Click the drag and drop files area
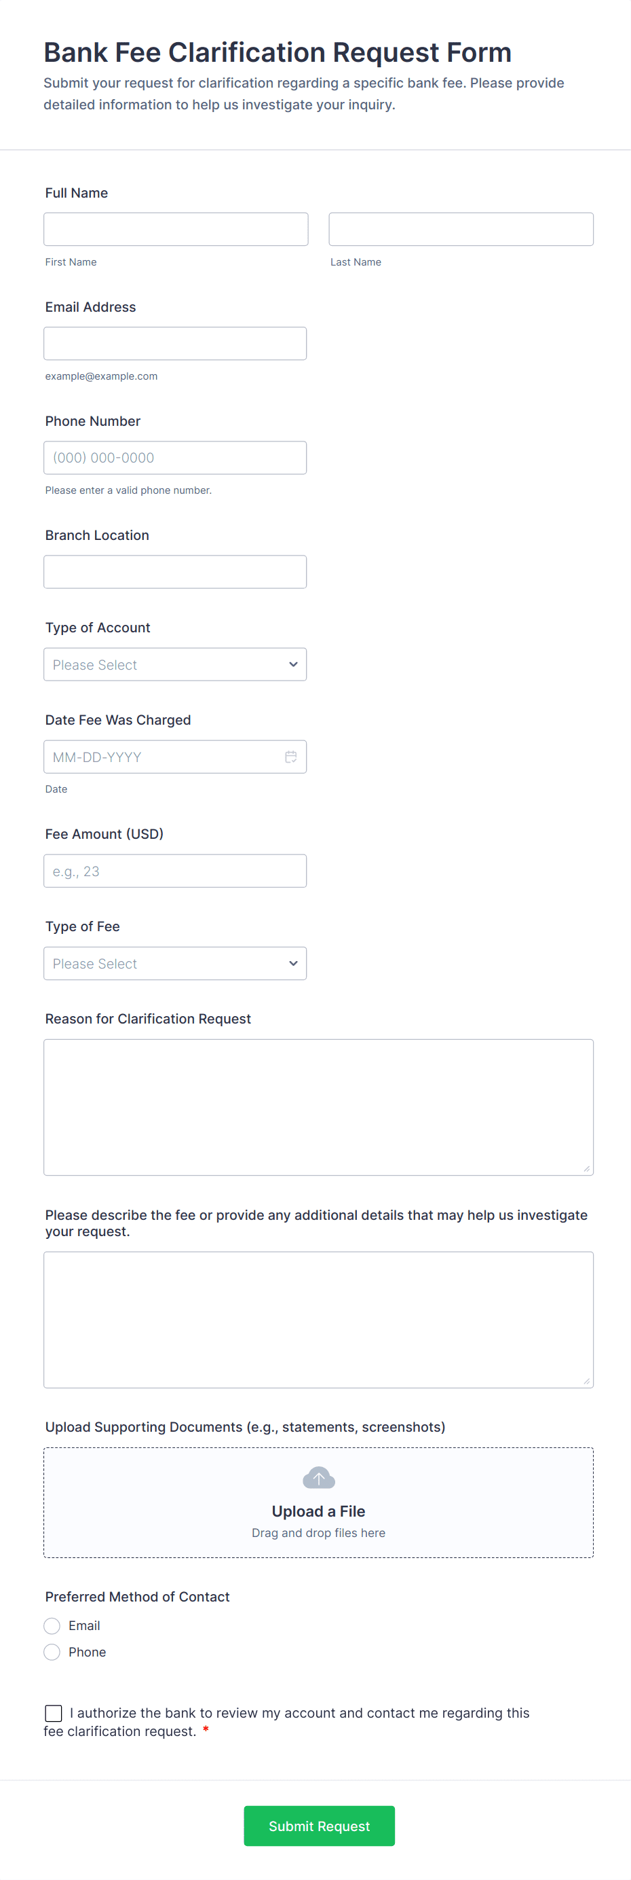631x1880 pixels. click(x=318, y=1534)
